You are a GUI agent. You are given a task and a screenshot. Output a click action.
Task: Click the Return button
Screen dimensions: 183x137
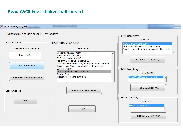[82, 109]
